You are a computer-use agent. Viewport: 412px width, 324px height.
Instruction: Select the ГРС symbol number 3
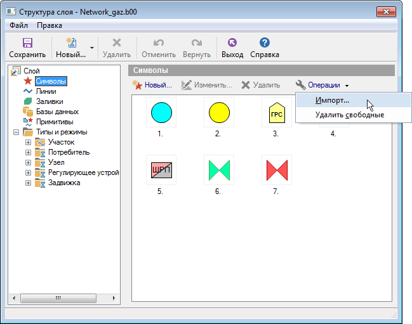(276, 113)
